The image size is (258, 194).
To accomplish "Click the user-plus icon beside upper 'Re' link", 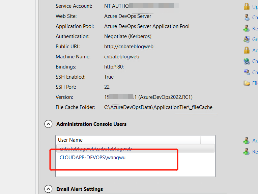I will [x=247, y=28].
